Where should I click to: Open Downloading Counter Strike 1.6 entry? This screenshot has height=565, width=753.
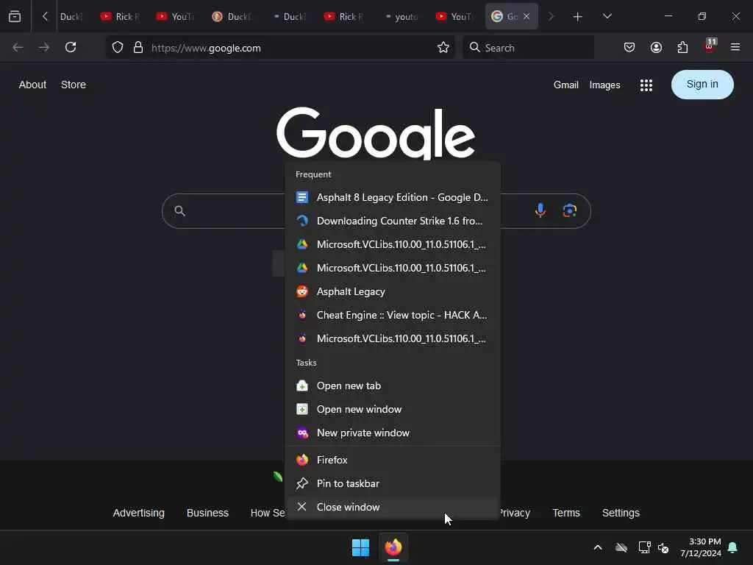click(x=393, y=221)
